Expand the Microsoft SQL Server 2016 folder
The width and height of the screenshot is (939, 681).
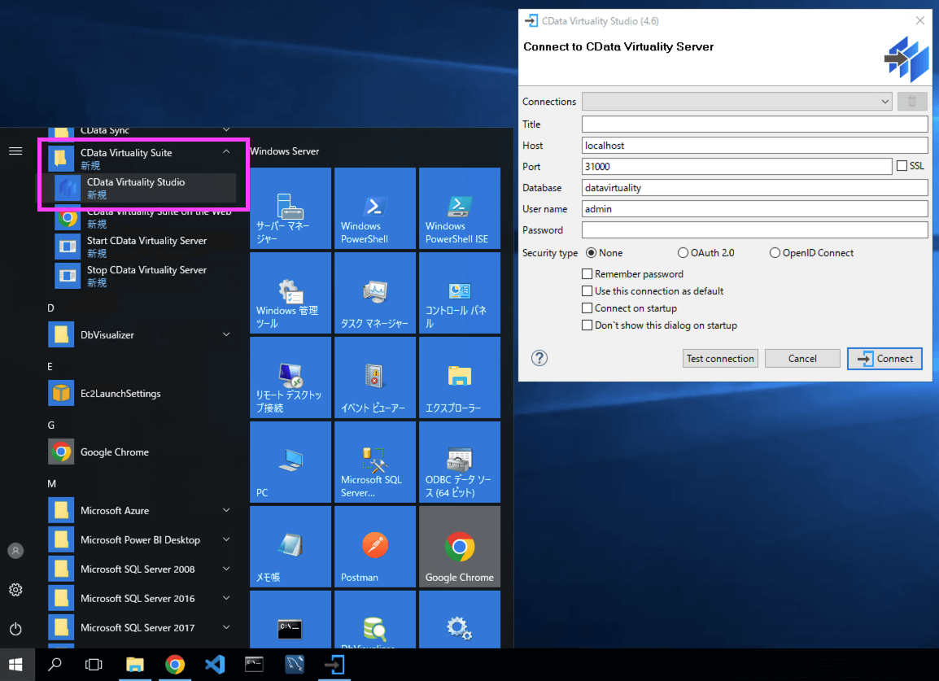click(x=226, y=598)
